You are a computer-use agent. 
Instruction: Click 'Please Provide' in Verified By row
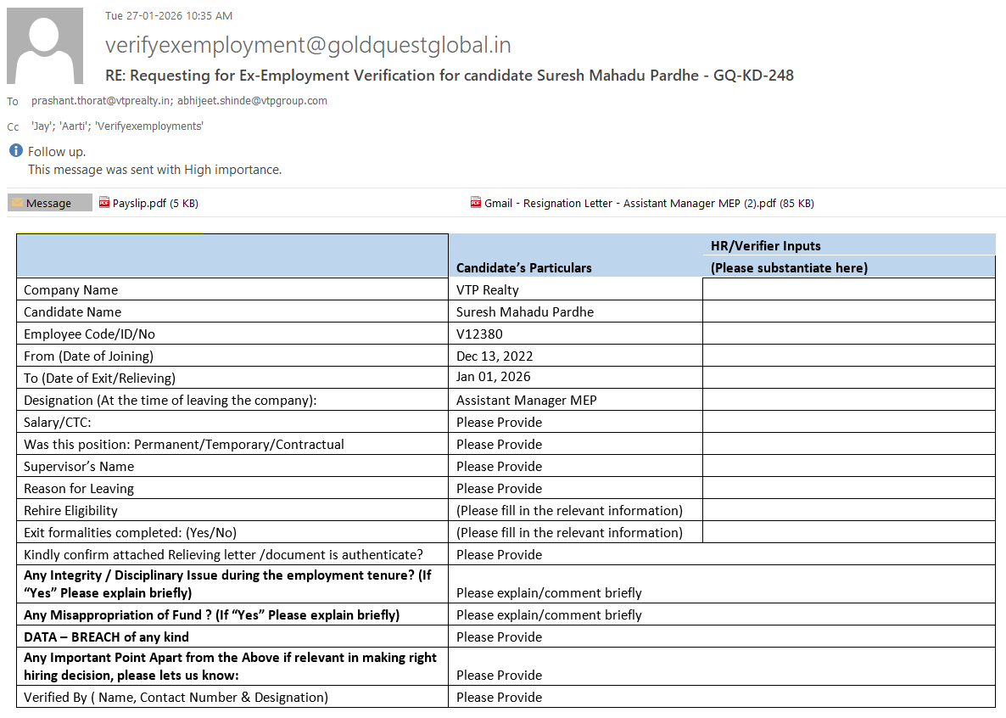499,697
